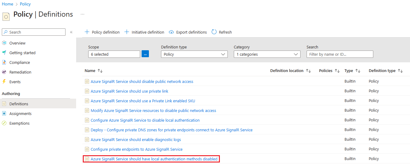410x164 pixels.
Task: Click policy icon beside 'Private Link enabled SKU'
Action: pos(87,101)
